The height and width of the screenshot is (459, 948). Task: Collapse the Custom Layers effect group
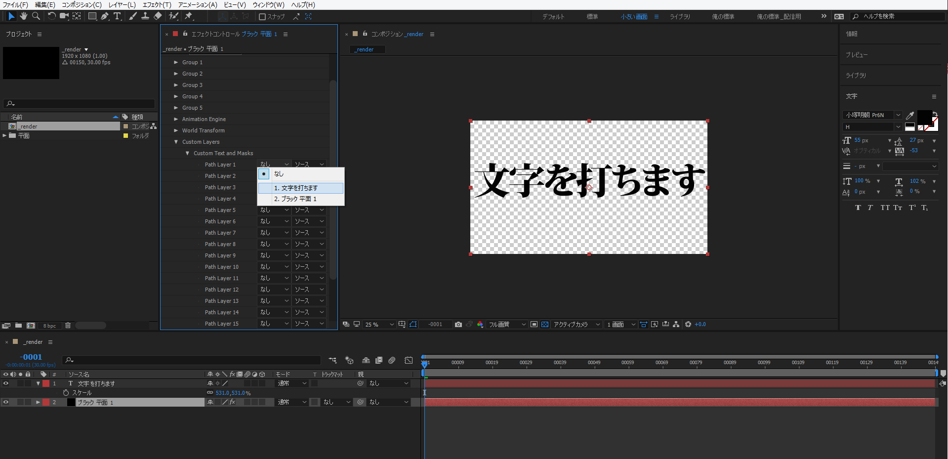pyautogui.click(x=176, y=142)
